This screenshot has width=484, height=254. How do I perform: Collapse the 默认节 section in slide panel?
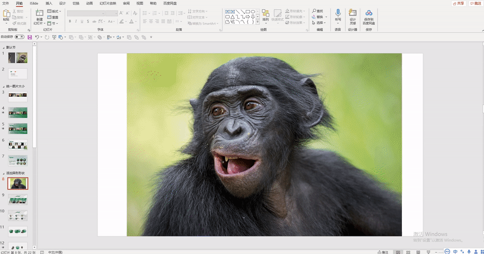coord(4,48)
